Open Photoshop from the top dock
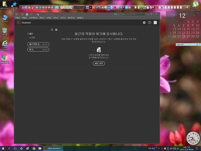The width and height of the screenshot is (201, 151). coord(78,7)
